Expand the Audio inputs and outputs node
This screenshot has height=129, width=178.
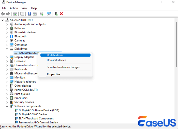(x=7, y=24)
